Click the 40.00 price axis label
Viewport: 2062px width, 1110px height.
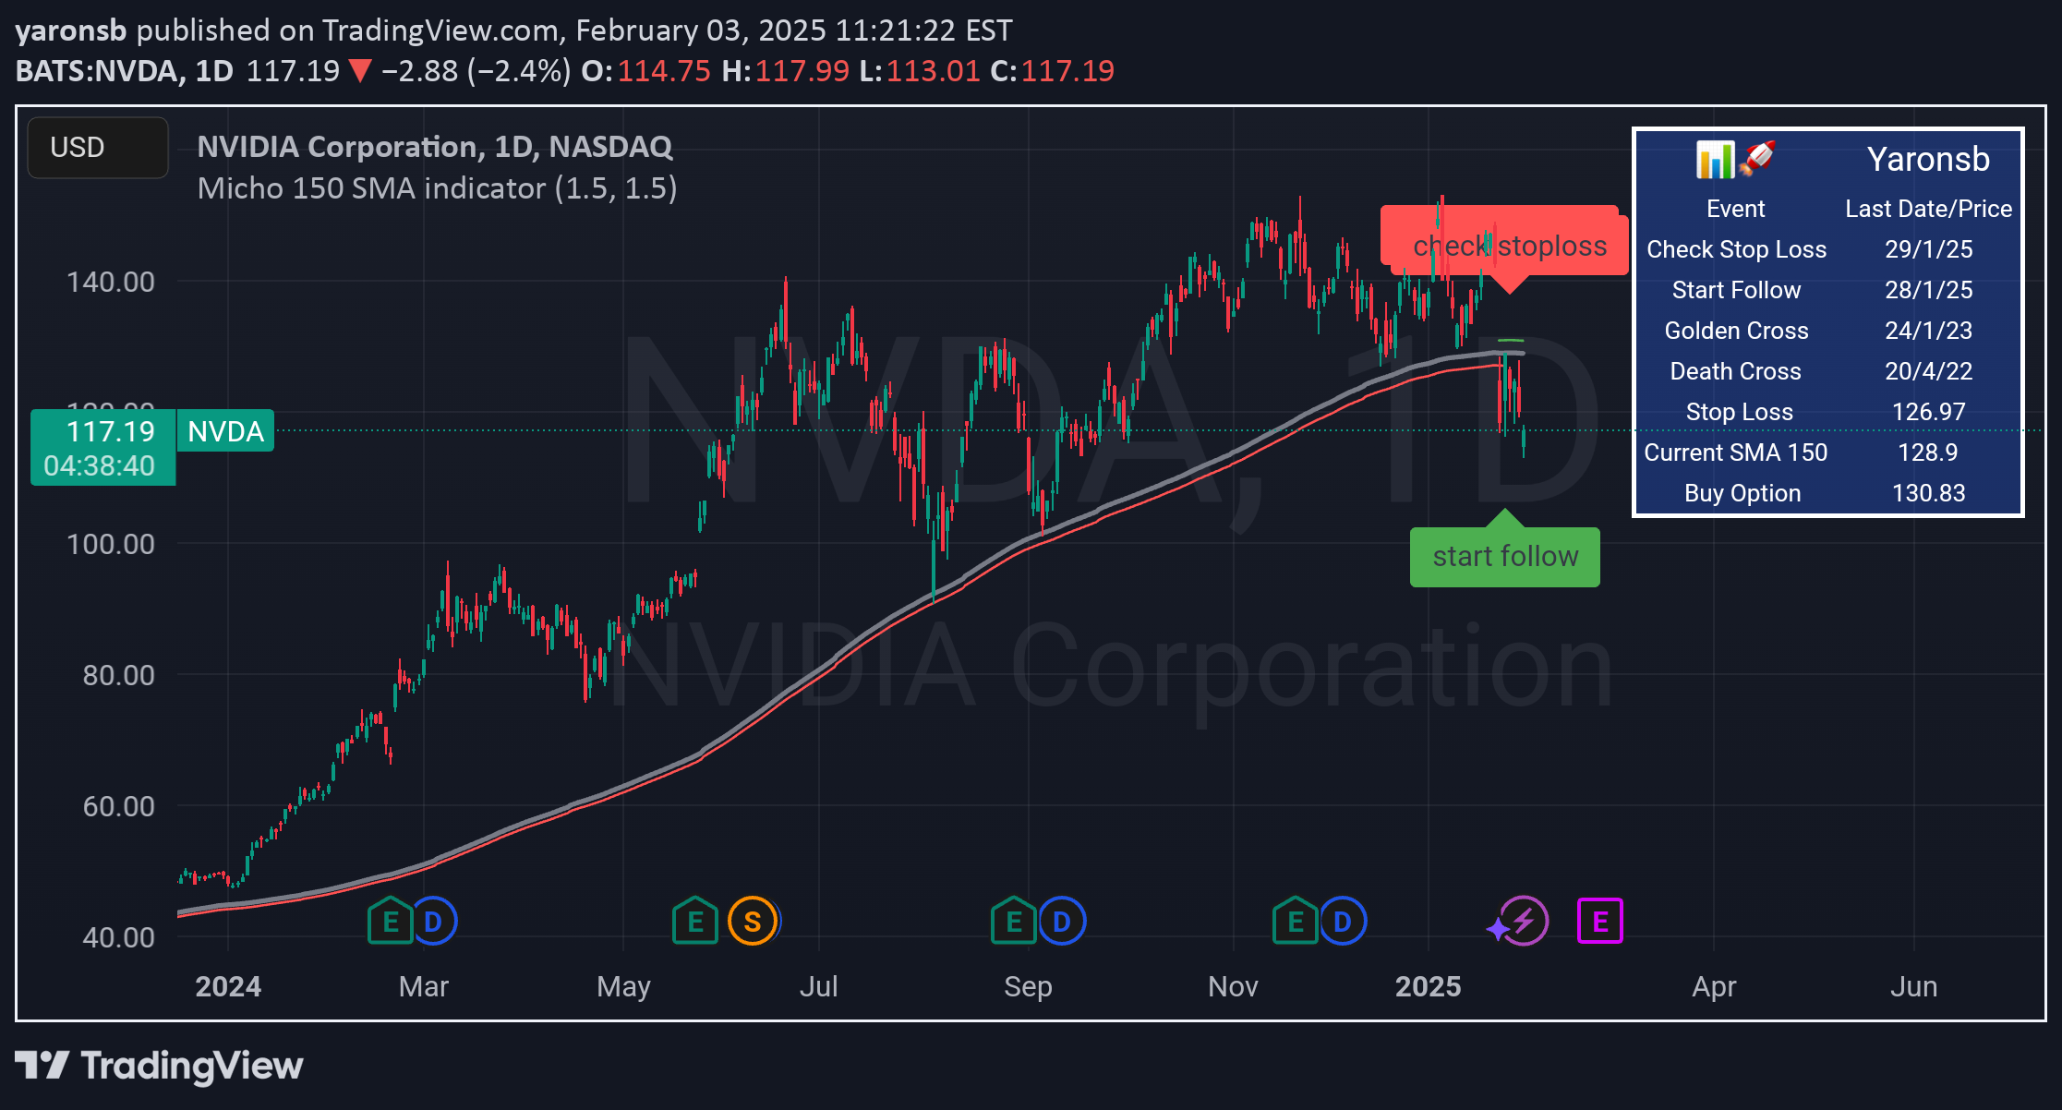pos(118,937)
